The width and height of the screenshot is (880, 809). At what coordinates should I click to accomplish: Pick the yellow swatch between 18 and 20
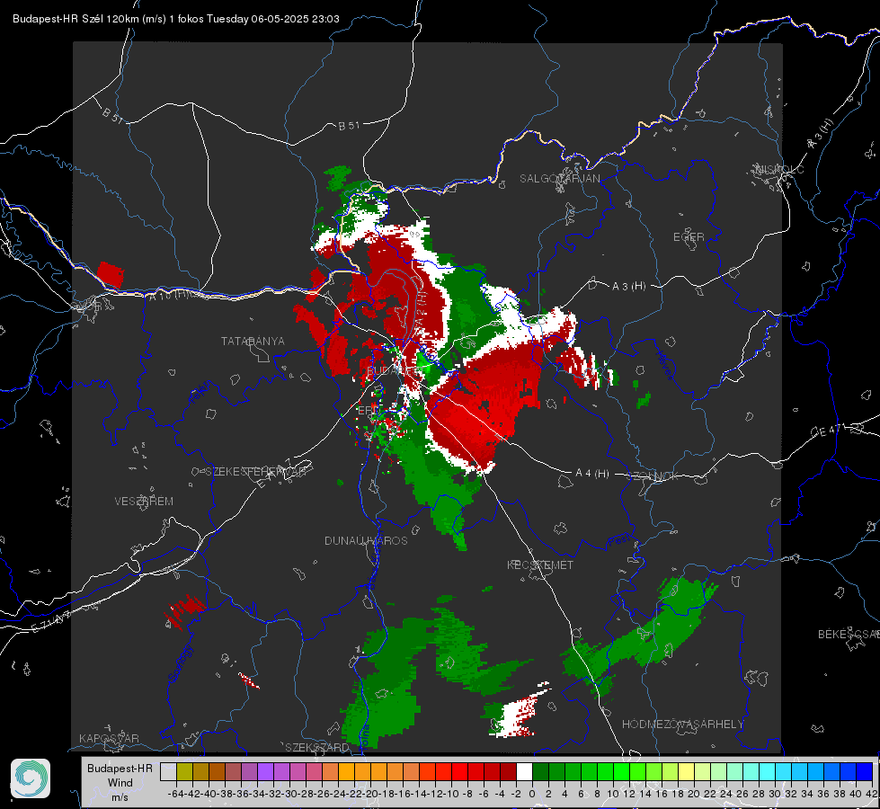[687, 771]
